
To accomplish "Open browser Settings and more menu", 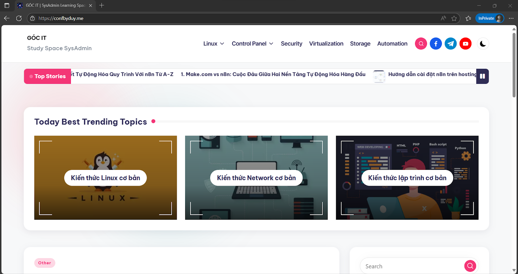I will (511, 18).
